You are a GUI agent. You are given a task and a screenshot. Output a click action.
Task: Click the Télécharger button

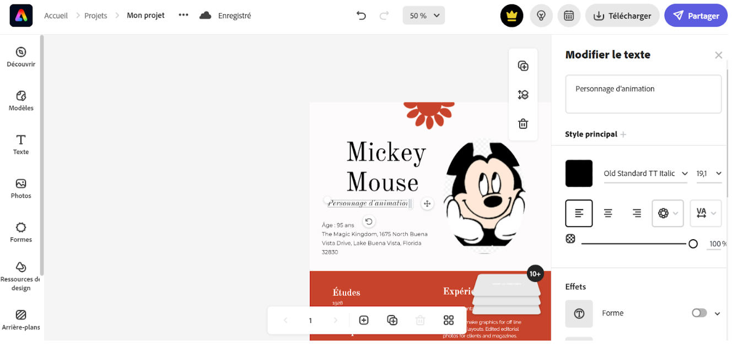click(x=622, y=15)
